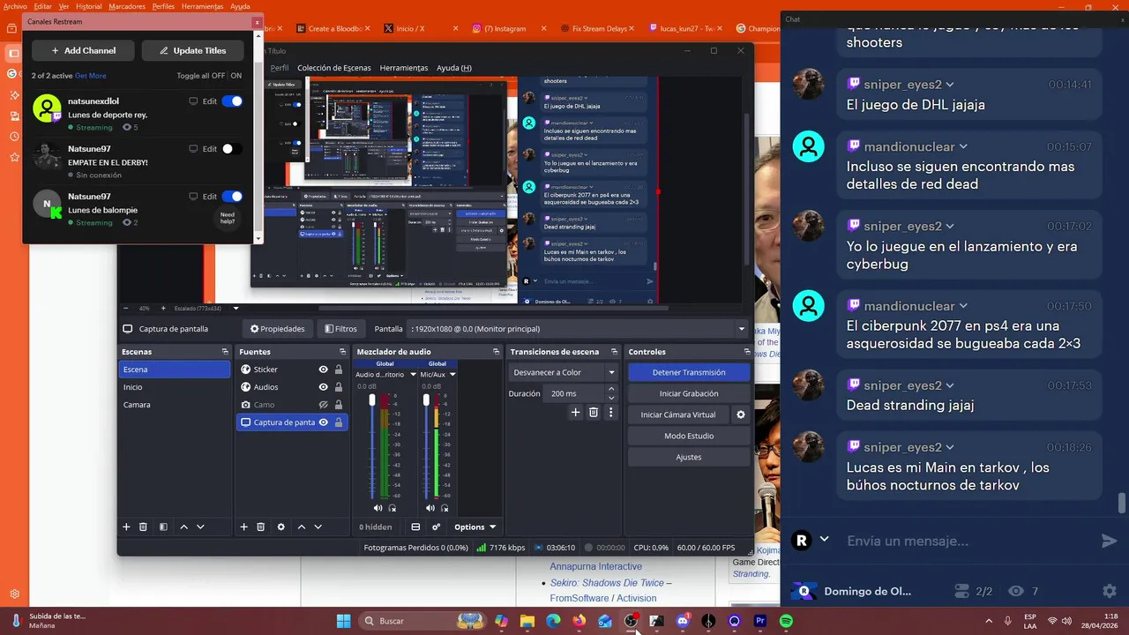Hide the Sticker source eye icon

coord(324,370)
